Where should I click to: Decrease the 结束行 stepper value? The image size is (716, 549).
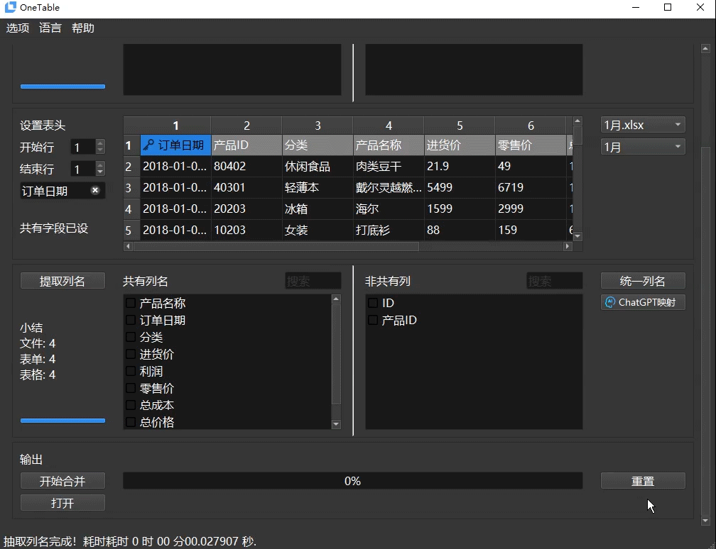[x=100, y=172]
